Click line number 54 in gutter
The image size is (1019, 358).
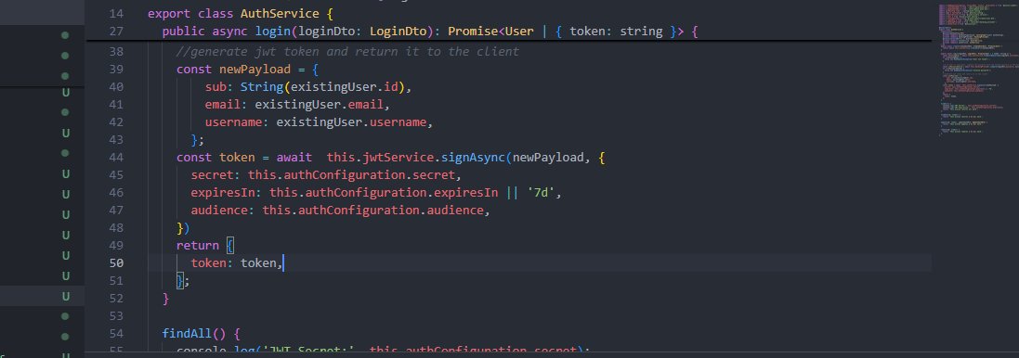pyautogui.click(x=116, y=333)
